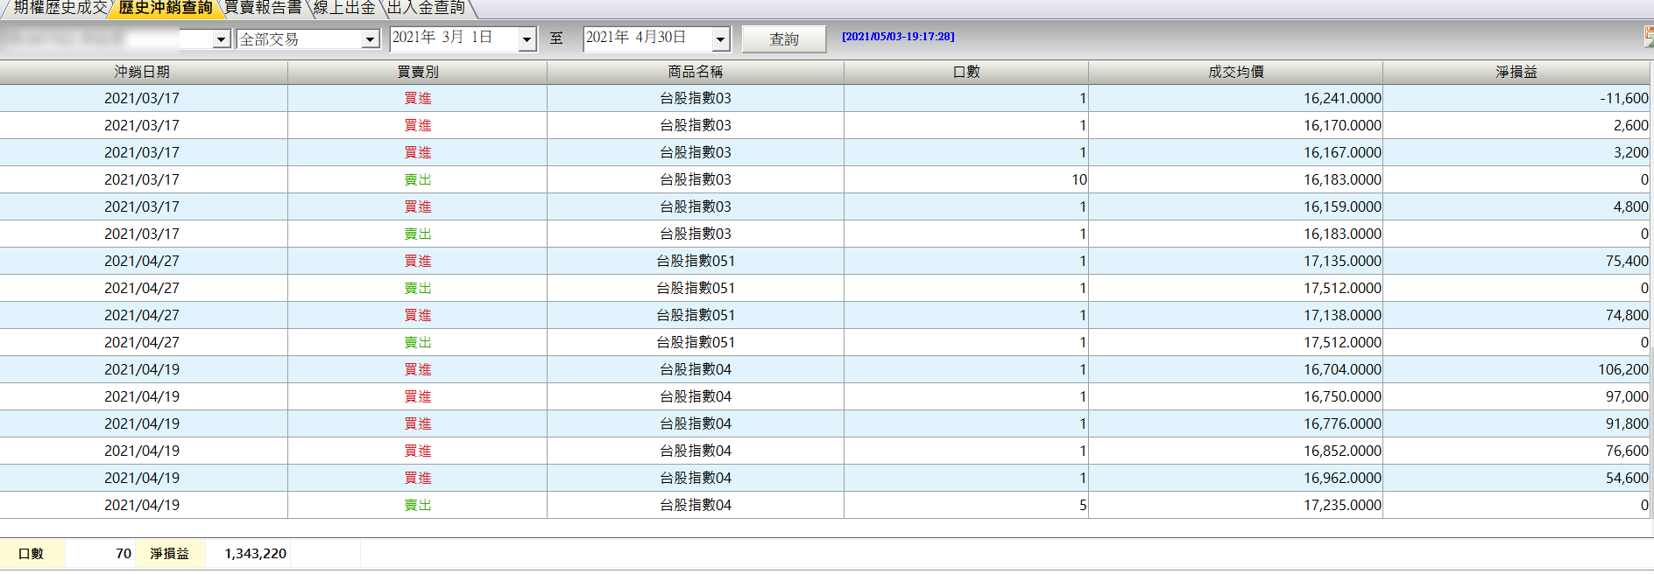Screen dimensions: 1654x574
Task: Click the total 淨損益 value 1,343,220
Action: [x=255, y=554]
